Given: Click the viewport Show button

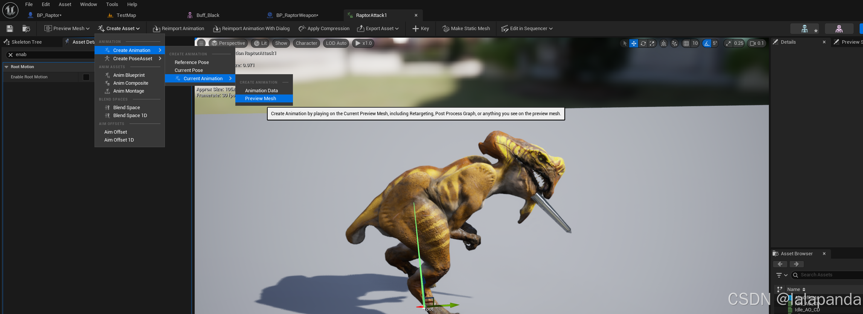Looking at the screenshot, I should click(x=281, y=43).
